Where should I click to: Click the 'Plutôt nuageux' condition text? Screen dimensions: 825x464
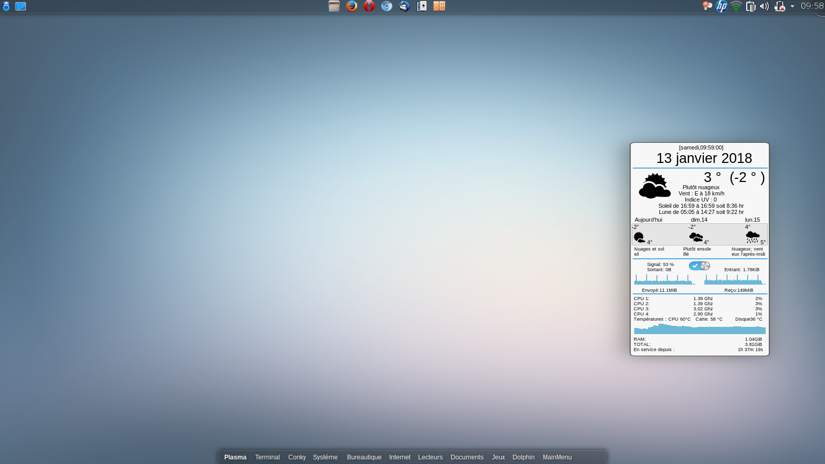click(701, 187)
